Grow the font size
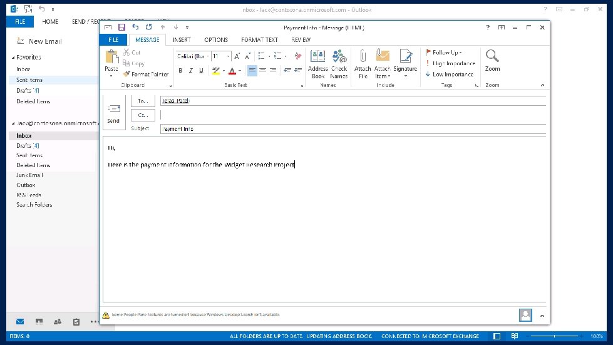 tap(237, 56)
